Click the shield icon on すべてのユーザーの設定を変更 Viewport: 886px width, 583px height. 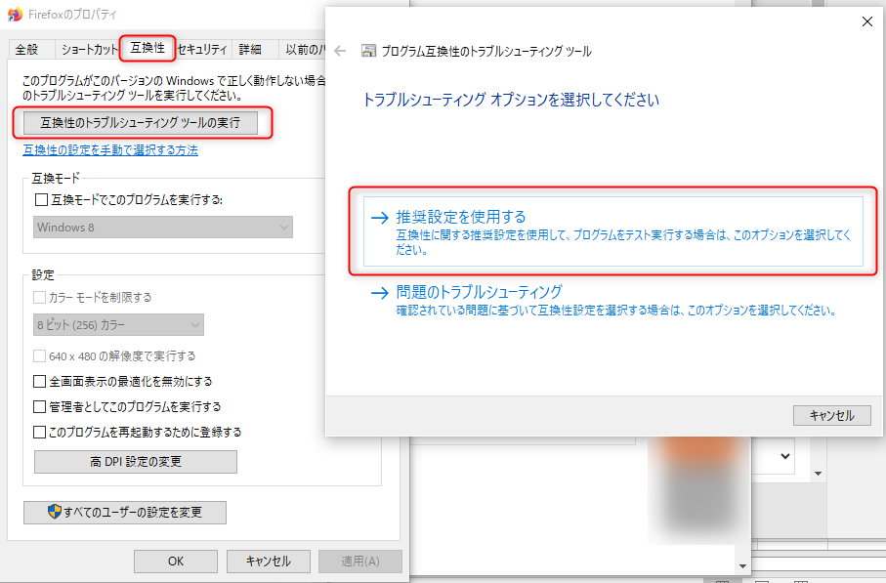click(x=55, y=512)
